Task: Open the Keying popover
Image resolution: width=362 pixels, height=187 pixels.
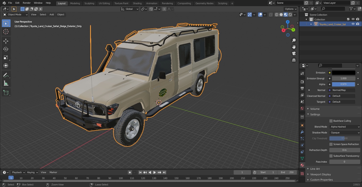Action: pos(32,172)
